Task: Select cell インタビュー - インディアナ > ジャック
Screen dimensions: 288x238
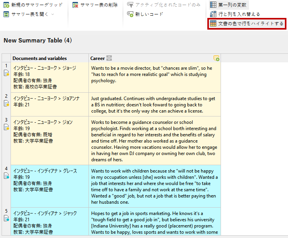Action: (x=49, y=222)
